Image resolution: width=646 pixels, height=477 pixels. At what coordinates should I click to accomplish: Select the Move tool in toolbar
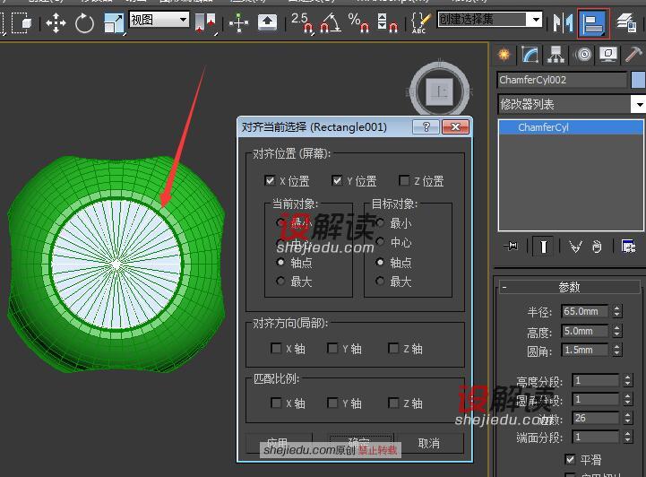pos(56,23)
